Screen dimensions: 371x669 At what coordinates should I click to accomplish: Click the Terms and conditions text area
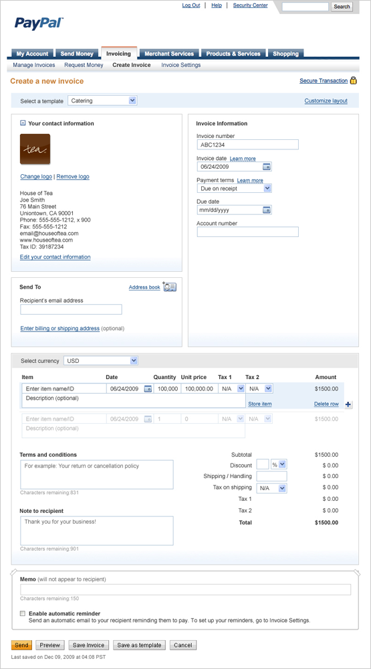point(97,474)
